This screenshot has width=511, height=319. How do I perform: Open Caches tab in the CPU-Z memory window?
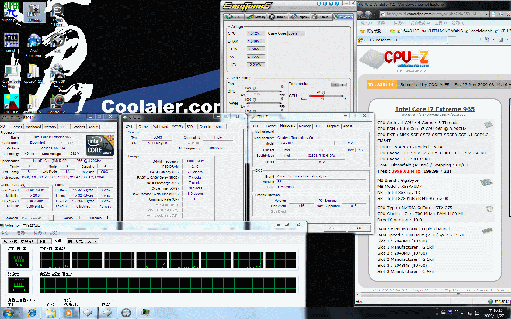click(x=144, y=127)
